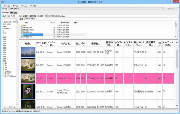Expand the 保存先 path dropdown arrow
The image size is (180, 114).
(162, 9)
